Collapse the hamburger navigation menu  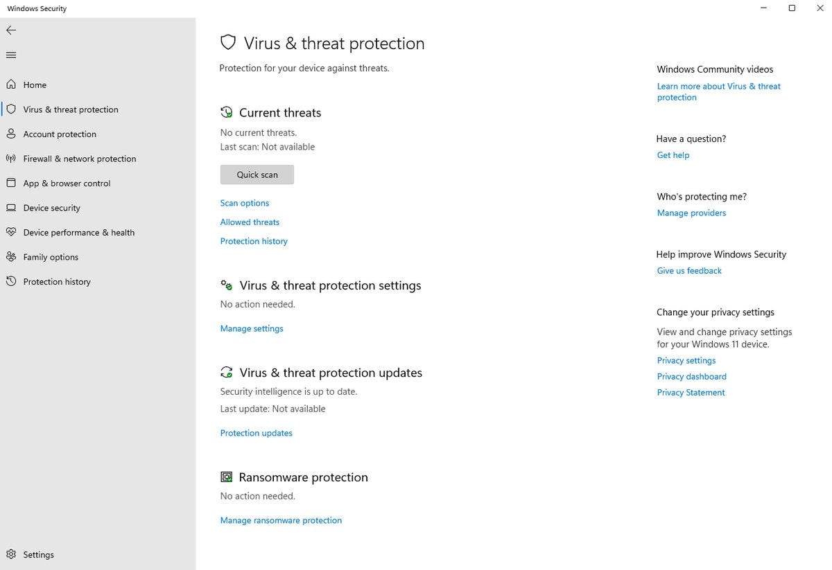[11, 55]
